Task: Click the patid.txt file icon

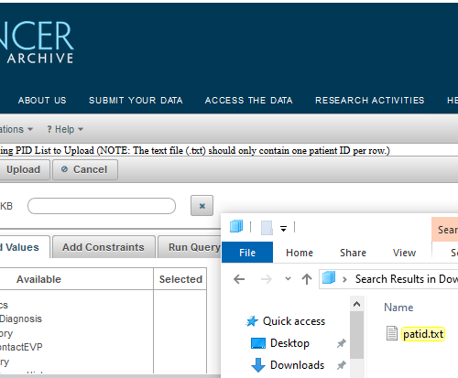Action: (392, 333)
